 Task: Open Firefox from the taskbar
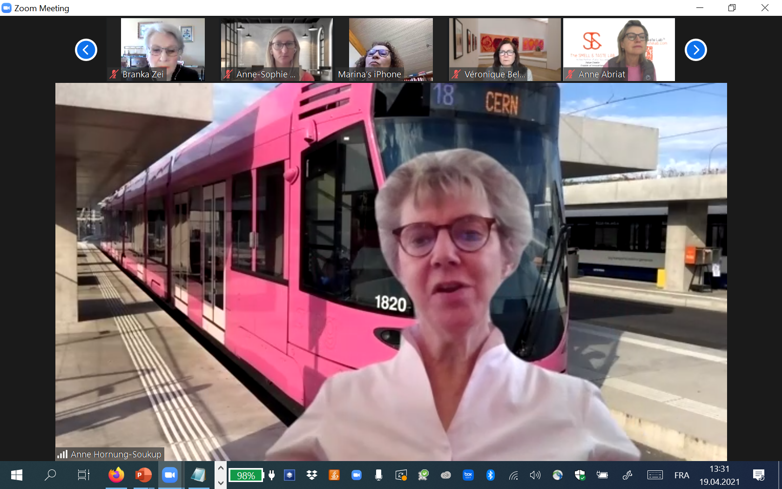[116, 475]
